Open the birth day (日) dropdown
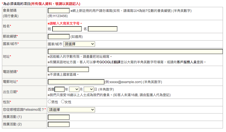This screenshot has height=132, width=226. click(89, 89)
